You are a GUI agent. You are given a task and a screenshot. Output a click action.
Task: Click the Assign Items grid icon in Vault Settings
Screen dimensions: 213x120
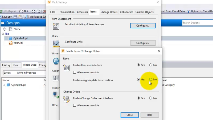(56, 78)
